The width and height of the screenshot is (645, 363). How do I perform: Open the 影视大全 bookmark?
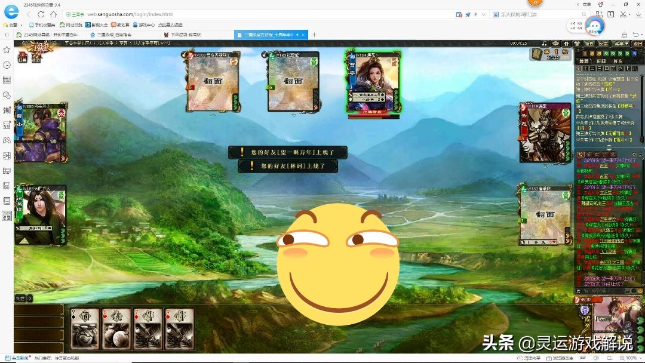[97, 25]
